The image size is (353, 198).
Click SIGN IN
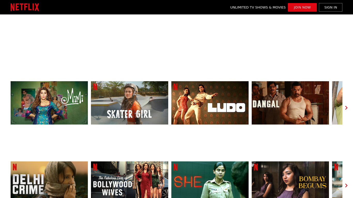pyautogui.click(x=331, y=7)
